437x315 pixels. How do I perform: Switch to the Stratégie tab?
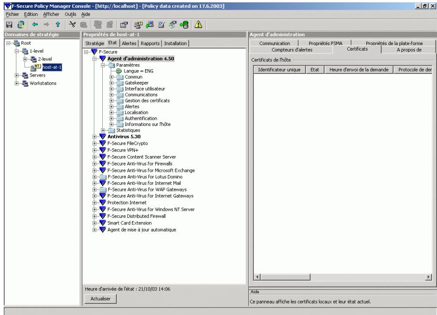[x=94, y=44]
